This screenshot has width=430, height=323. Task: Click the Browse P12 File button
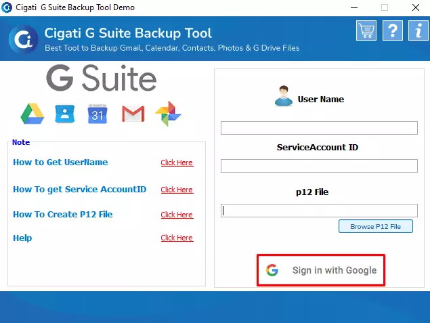pos(375,226)
